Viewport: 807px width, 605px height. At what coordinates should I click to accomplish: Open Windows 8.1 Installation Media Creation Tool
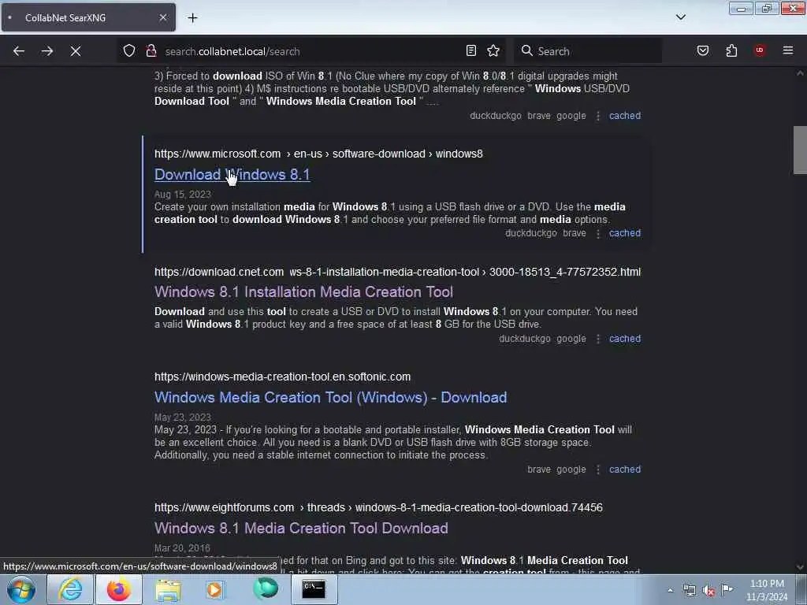[303, 291]
